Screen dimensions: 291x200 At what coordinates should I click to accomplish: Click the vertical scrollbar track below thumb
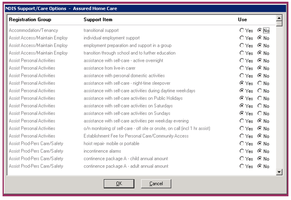(x=279, y=98)
